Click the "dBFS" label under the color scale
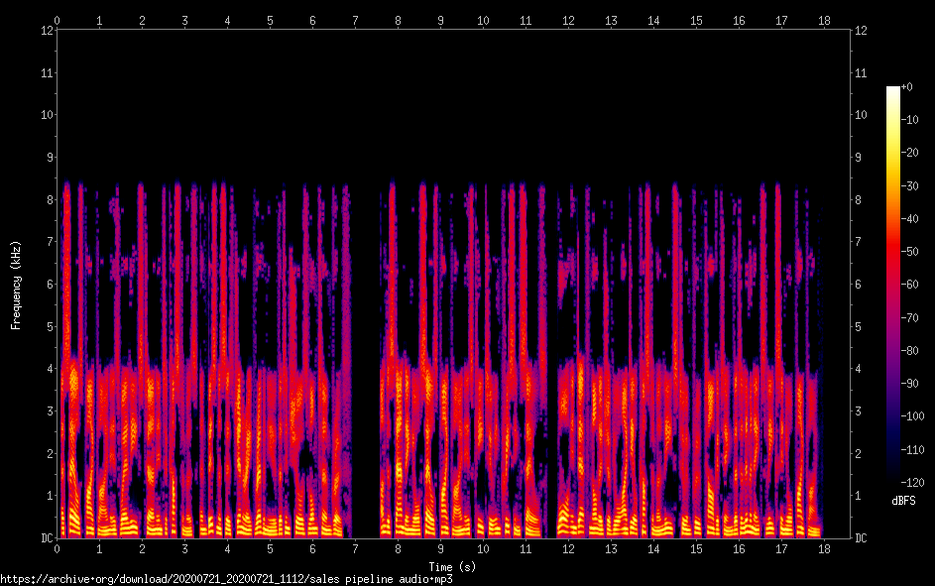Viewport: 935px width, 586px height. click(903, 501)
